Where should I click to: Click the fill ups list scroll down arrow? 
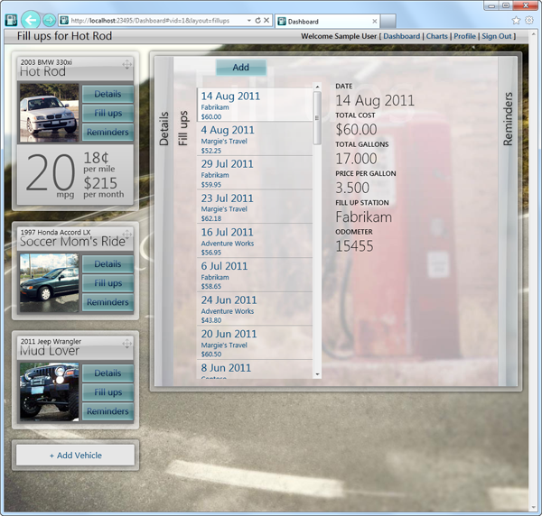click(x=317, y=374)
